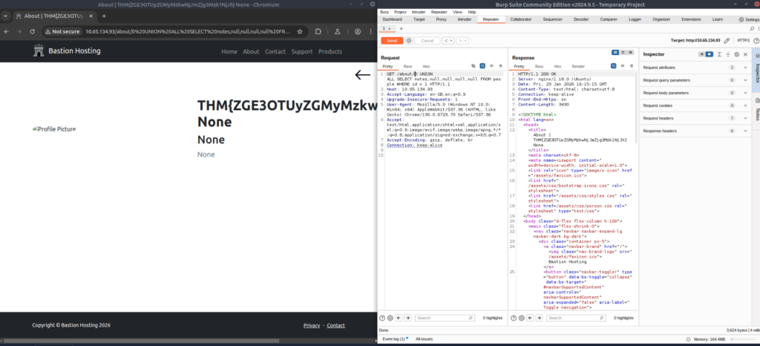Click the Chromium address bar URL
Viewport: 760px width, 346px height.
point(188,31)
